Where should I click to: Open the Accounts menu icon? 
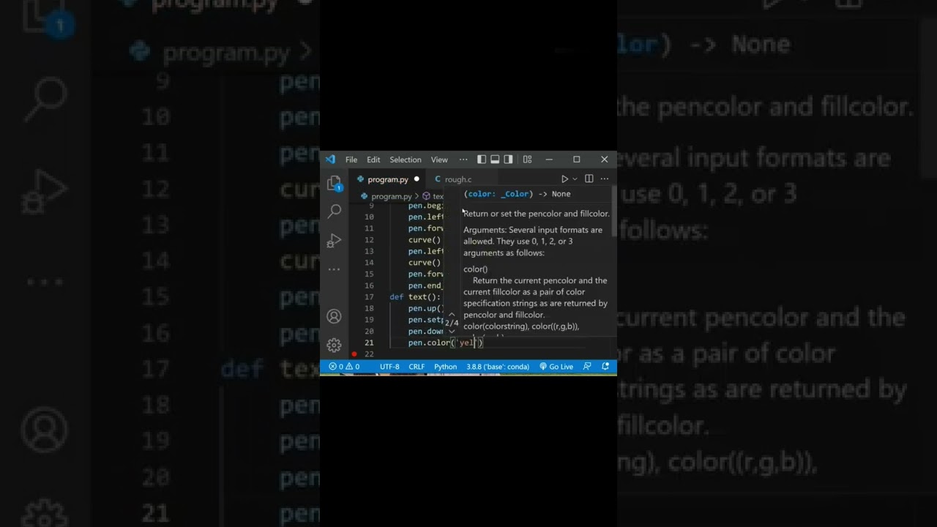click(x=335, y=316)
